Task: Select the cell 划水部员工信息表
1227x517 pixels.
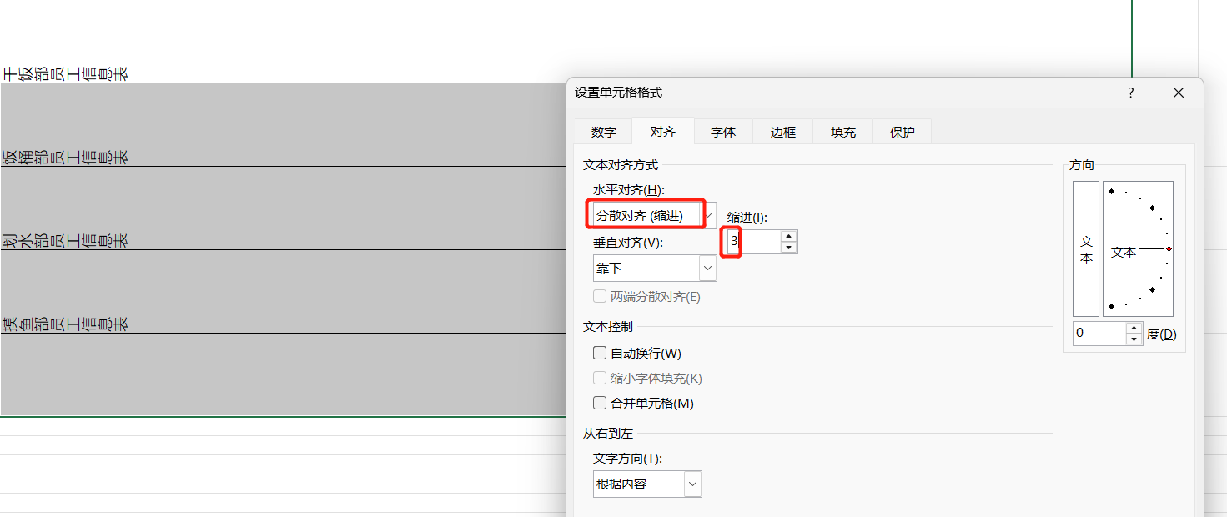Action: 283,208
